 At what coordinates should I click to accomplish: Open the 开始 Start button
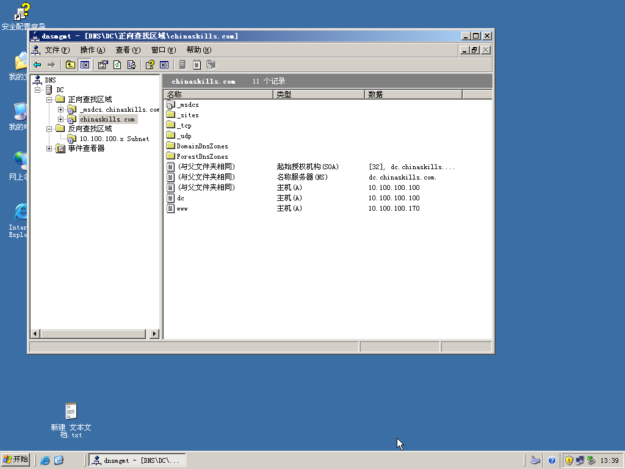(15, 460)
